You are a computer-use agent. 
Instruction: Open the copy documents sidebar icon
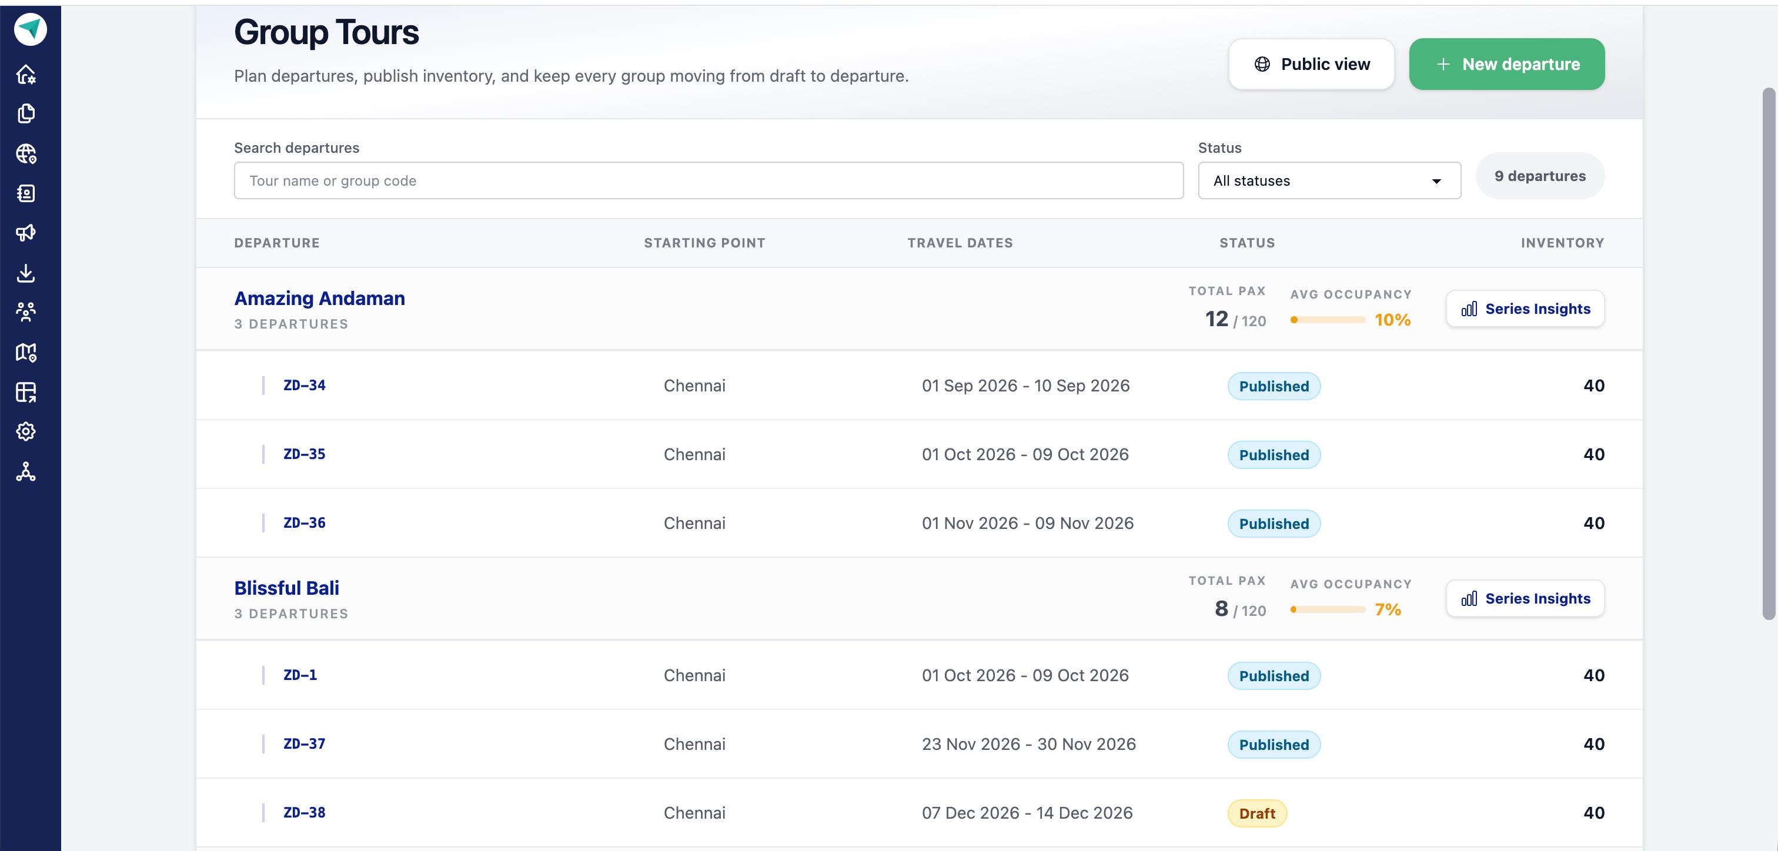pyautogui.click(x=26, y=114)
